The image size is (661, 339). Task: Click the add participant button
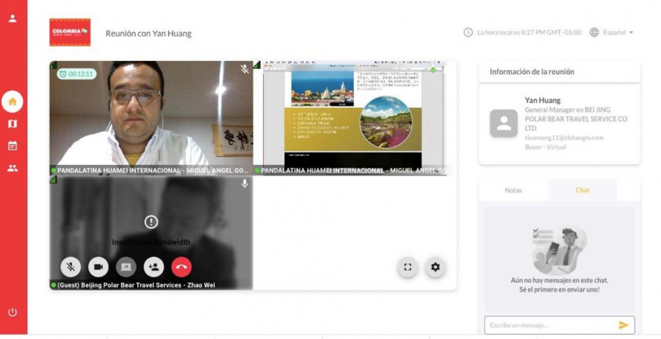[154, 267]
